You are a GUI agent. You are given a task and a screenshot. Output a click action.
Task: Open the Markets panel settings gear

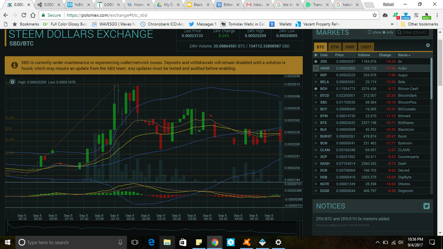(x=428, y=45)
